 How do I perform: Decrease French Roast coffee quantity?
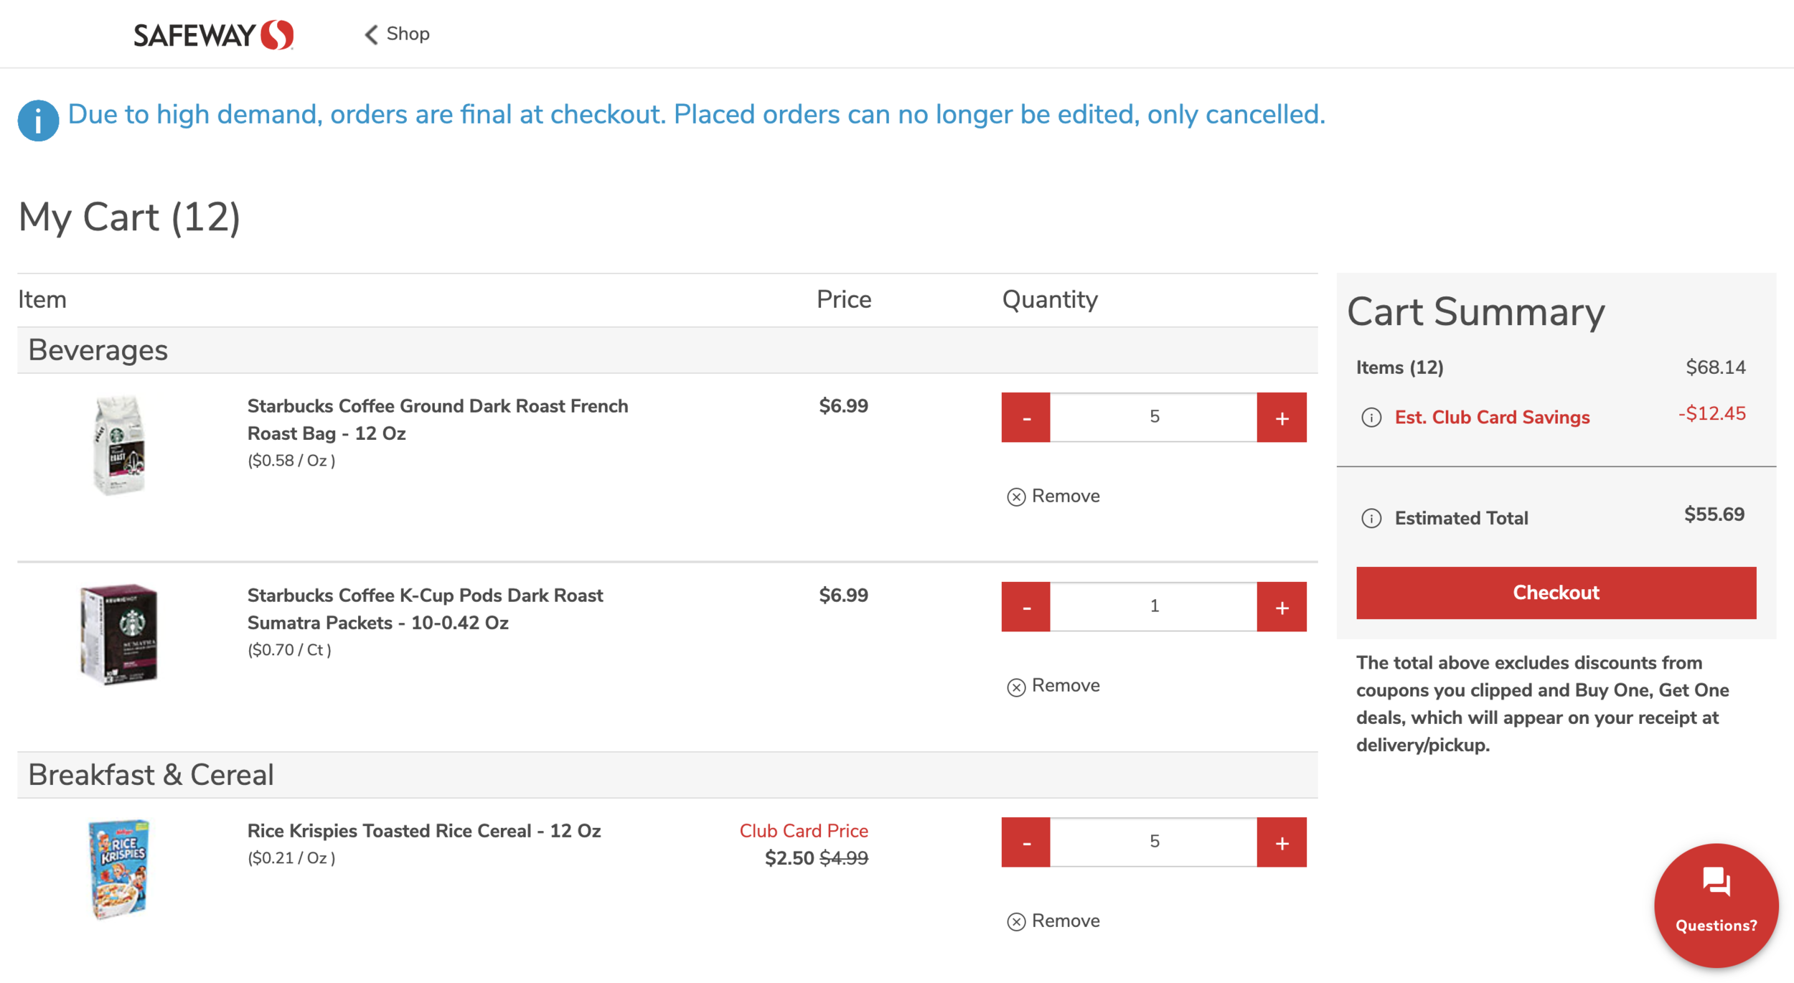pyautogui.click(x=1025, y=418)
